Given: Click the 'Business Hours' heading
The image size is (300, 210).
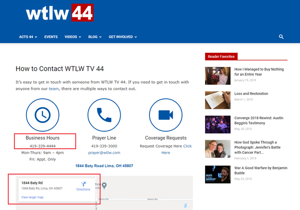Looking at the screenshot, I should pyautogui.click(x=42, y=138).
